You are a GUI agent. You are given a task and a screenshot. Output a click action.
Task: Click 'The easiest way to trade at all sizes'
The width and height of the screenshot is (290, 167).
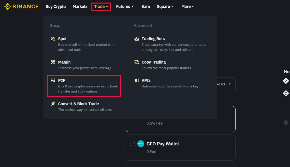[85, 110]
